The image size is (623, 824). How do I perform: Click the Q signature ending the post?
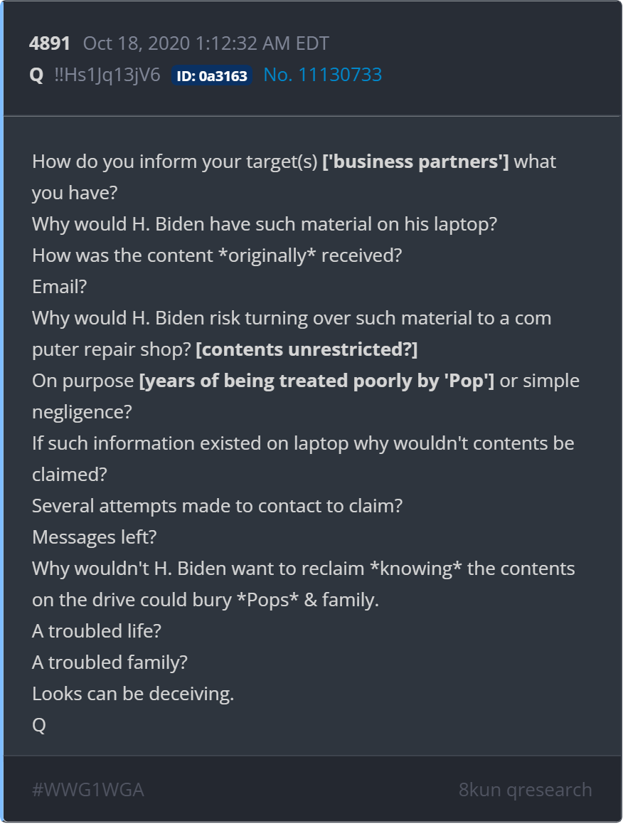coord(39,725)
